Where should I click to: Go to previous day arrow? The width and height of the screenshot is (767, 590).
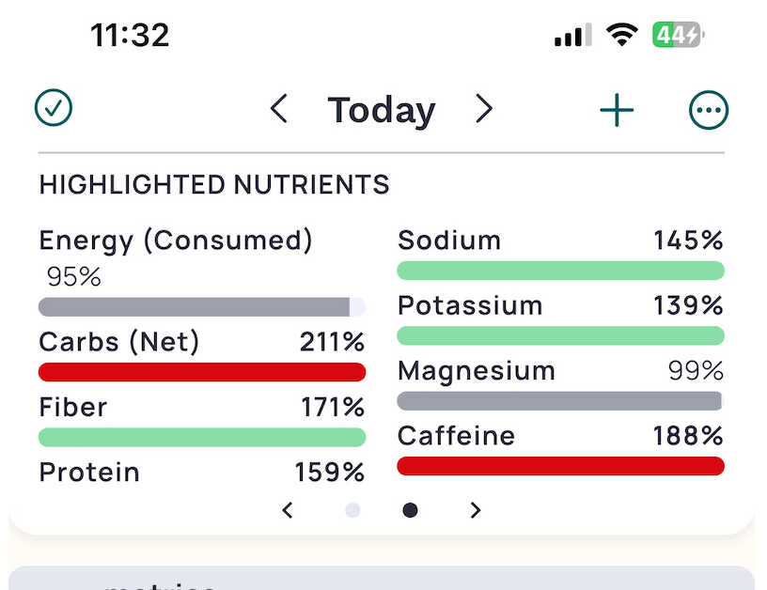coord(278,110)
